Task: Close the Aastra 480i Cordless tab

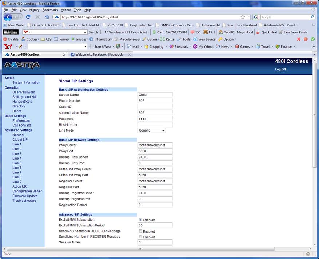Action: click(64, 54)
